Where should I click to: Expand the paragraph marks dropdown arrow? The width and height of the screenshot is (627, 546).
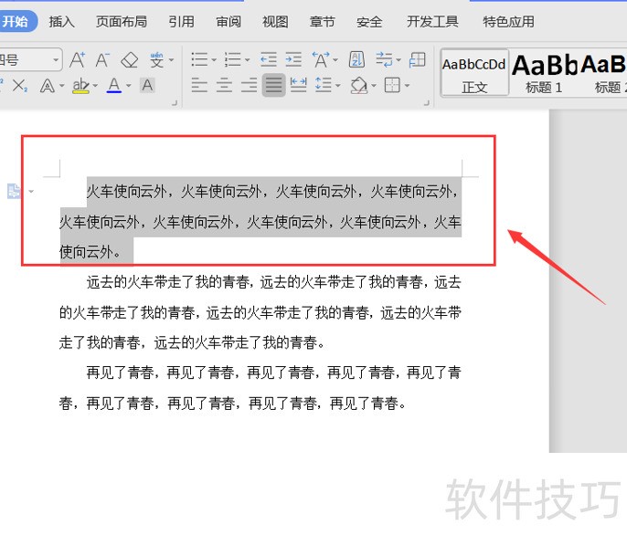click(x=399, y=60)
